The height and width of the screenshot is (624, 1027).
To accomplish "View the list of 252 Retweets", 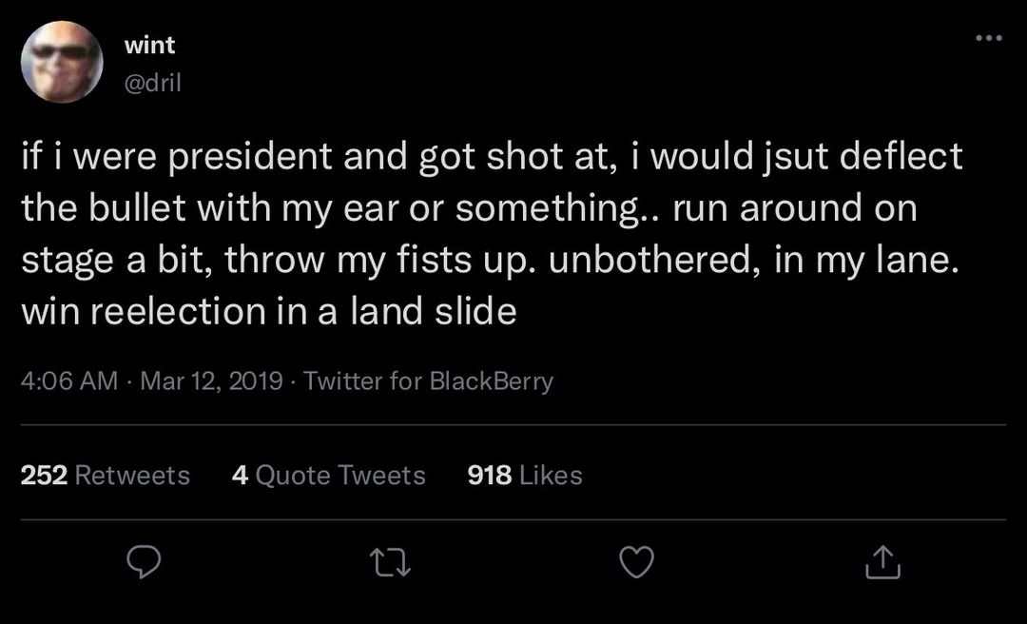I will pyautogui.click(x=106, y=475).
